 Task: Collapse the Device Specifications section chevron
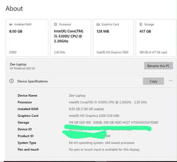click(x=171, y=81)
